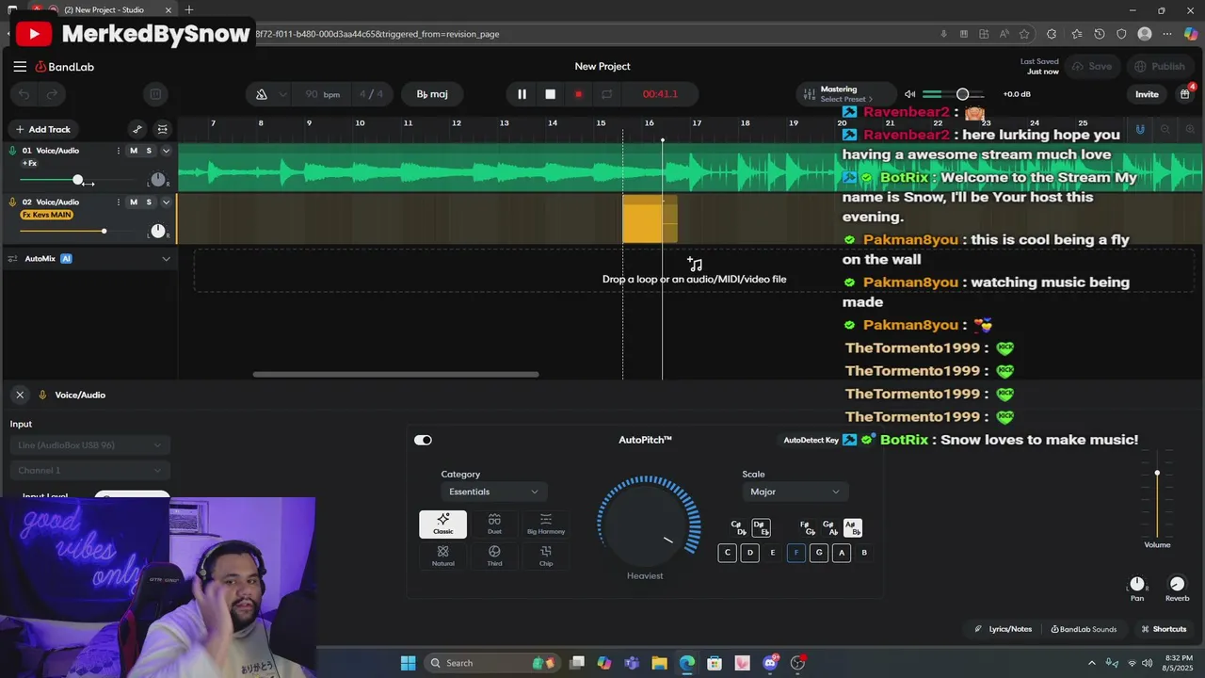Toggle the collapse-tracks view icon
Image resolution: width=1205 pixels, height=678 pixels.
tap(163, 129)
